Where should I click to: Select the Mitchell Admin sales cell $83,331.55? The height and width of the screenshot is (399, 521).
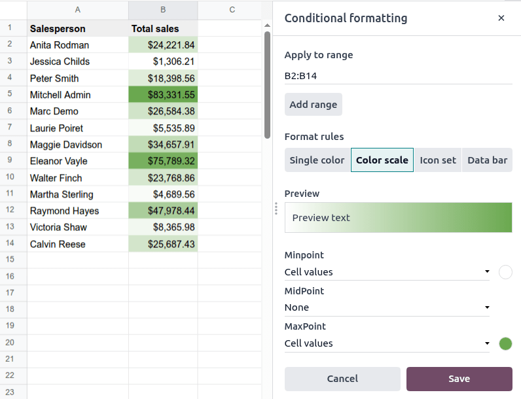pos(163,95)
